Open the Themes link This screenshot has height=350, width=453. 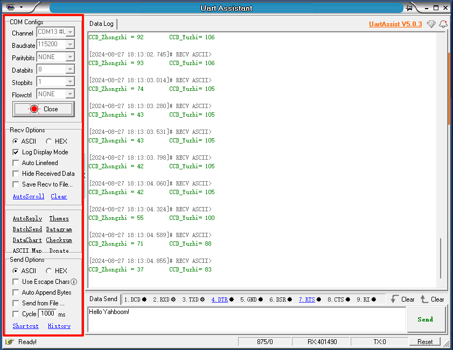[x=59, y=218]
